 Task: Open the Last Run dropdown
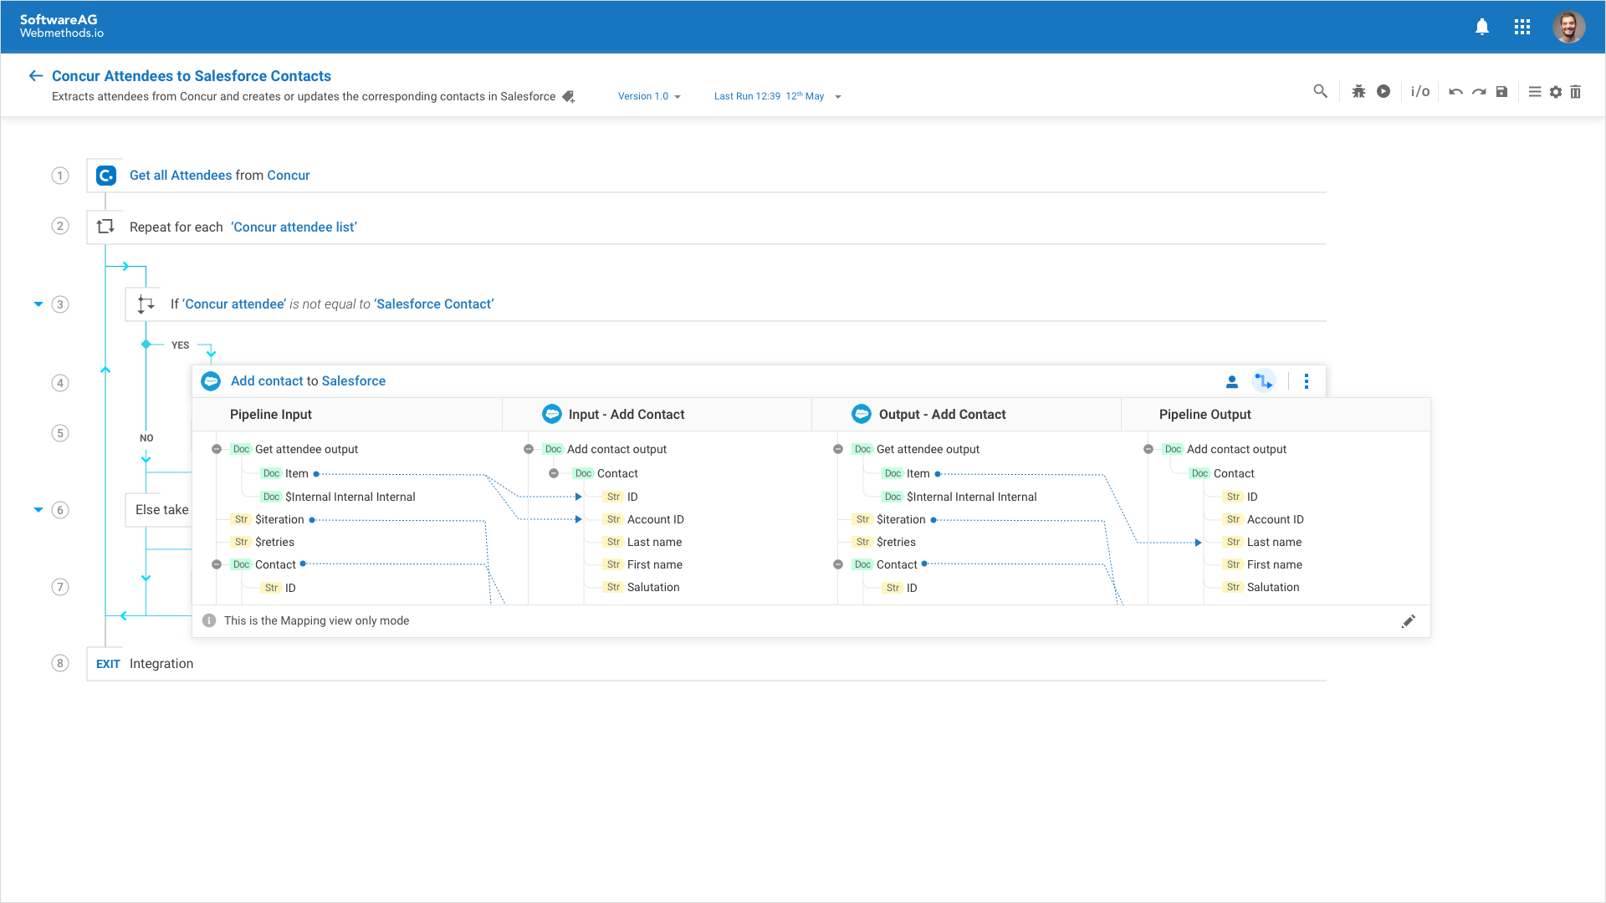click(x=777, y=96)
